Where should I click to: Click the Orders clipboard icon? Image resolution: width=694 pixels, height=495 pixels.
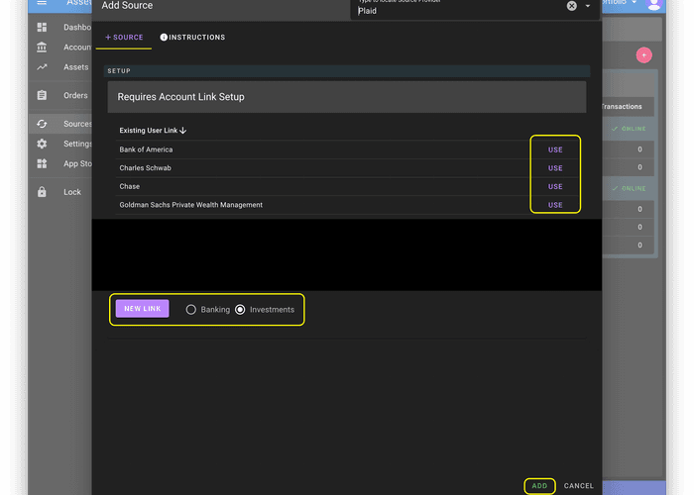pos(42,95)
